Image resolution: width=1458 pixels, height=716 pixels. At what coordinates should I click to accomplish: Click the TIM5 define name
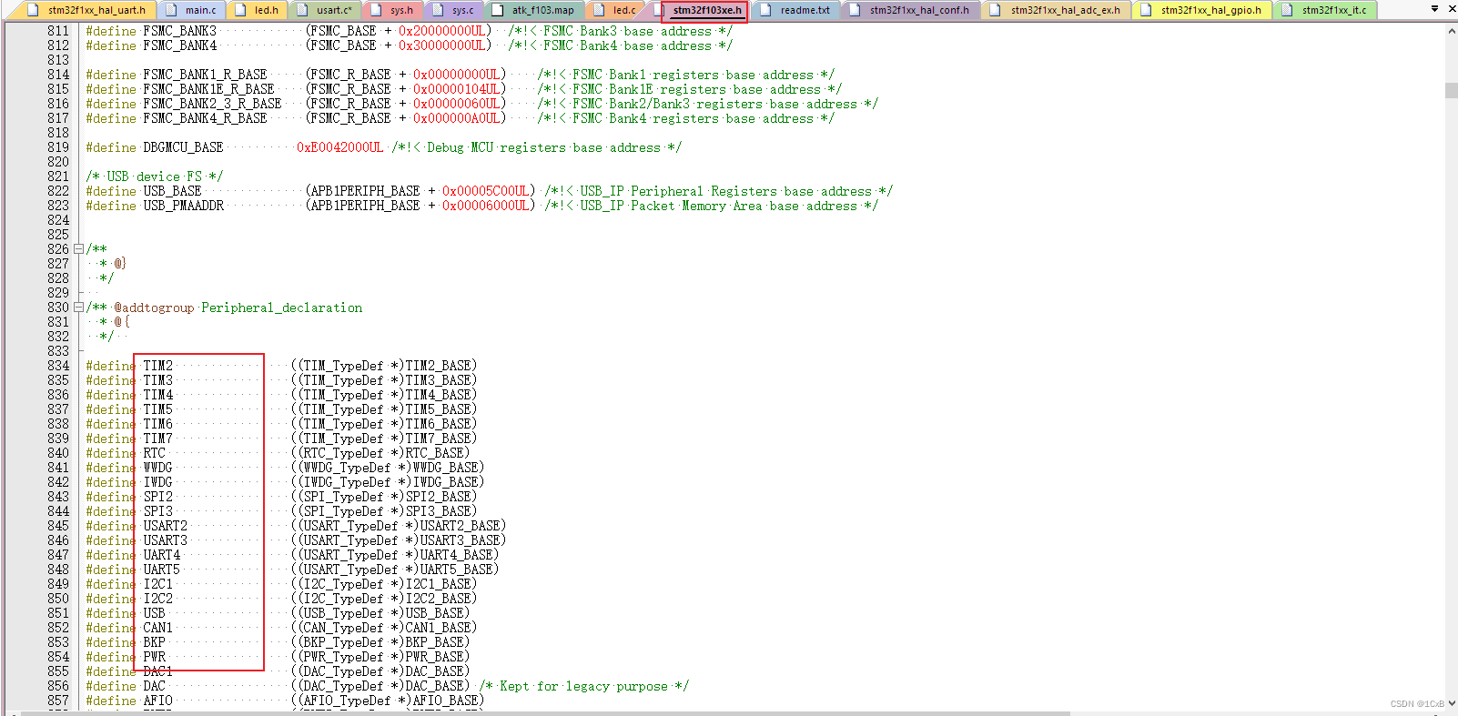point(157,409)
